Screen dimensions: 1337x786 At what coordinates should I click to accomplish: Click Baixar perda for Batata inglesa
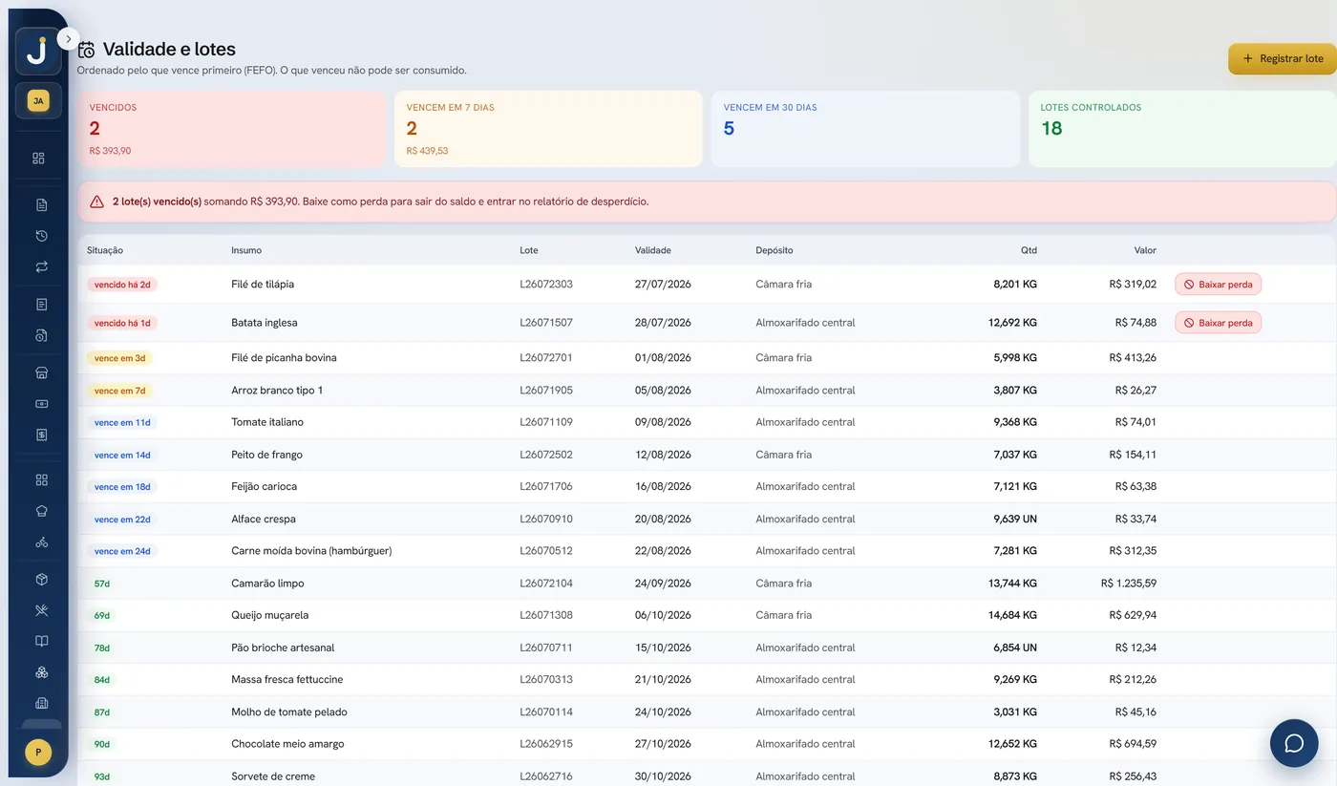pos(1218,323)
